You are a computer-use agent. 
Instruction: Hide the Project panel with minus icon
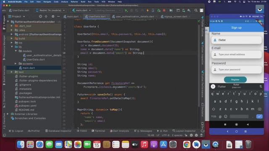(x=58, y=16)
